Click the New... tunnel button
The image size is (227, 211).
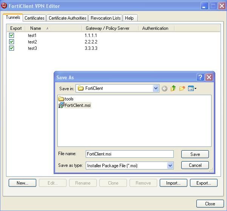(x=22, y=183)
